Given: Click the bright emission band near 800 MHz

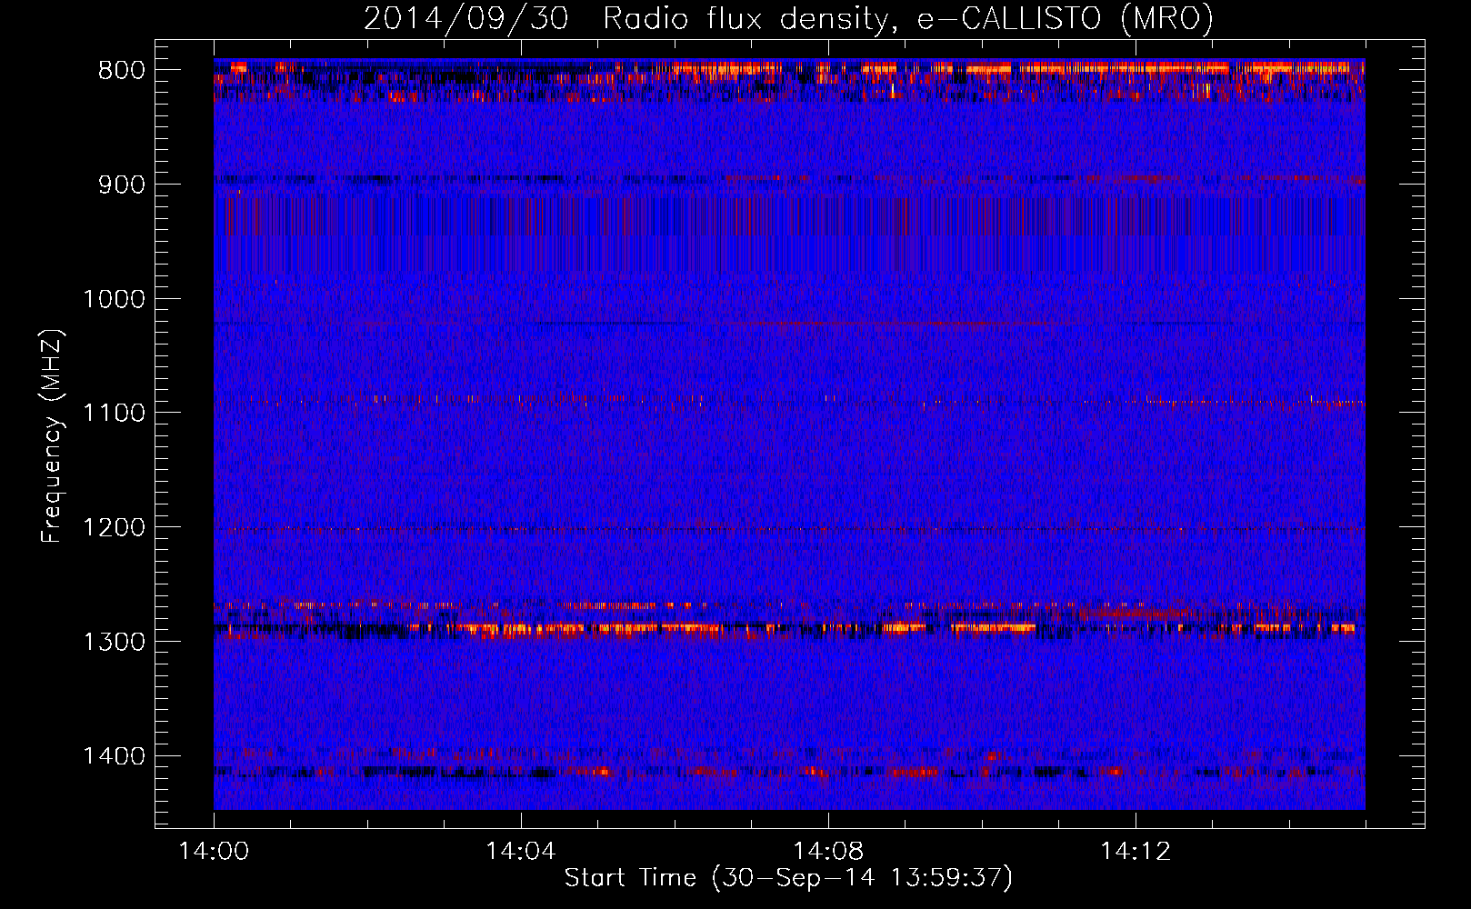Looking at the screenshot, I should point(789,68).
